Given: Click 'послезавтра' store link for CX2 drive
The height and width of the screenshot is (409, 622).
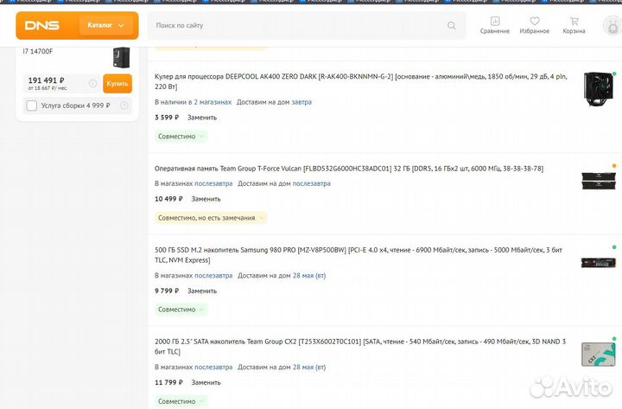Looking at the screenshot, I should [213, 367].
